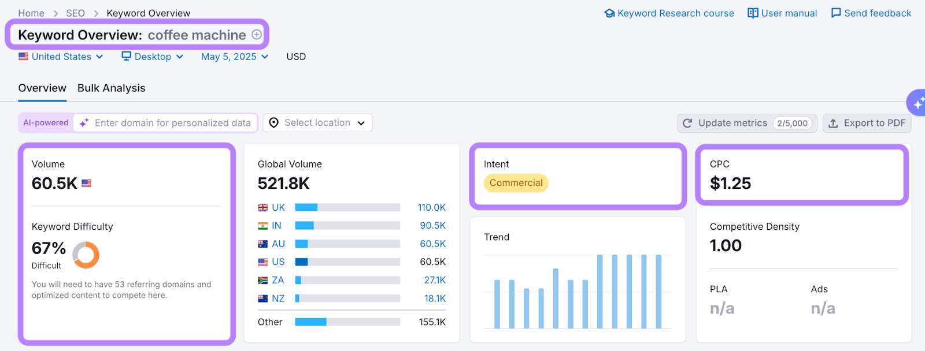Image resolution: width=925 pixels, height=351 pixels.
Task: Open the May 5, 2025 date dropdown
Action: point(235,57)
